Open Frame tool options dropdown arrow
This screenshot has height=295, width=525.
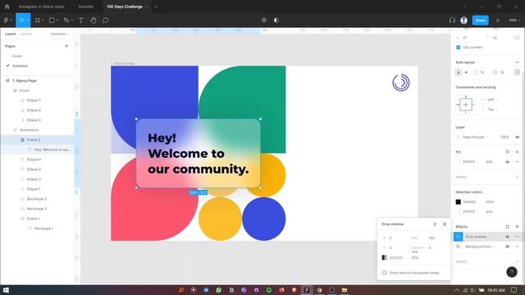tap(43, 20)
